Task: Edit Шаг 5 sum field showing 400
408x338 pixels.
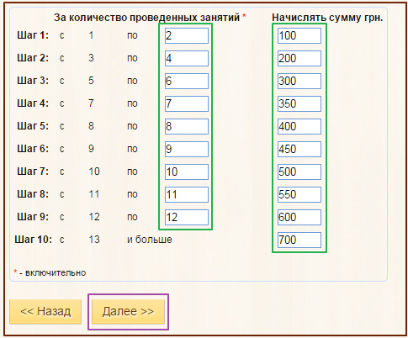Action: pyautogui.click(x=299, y=126)
